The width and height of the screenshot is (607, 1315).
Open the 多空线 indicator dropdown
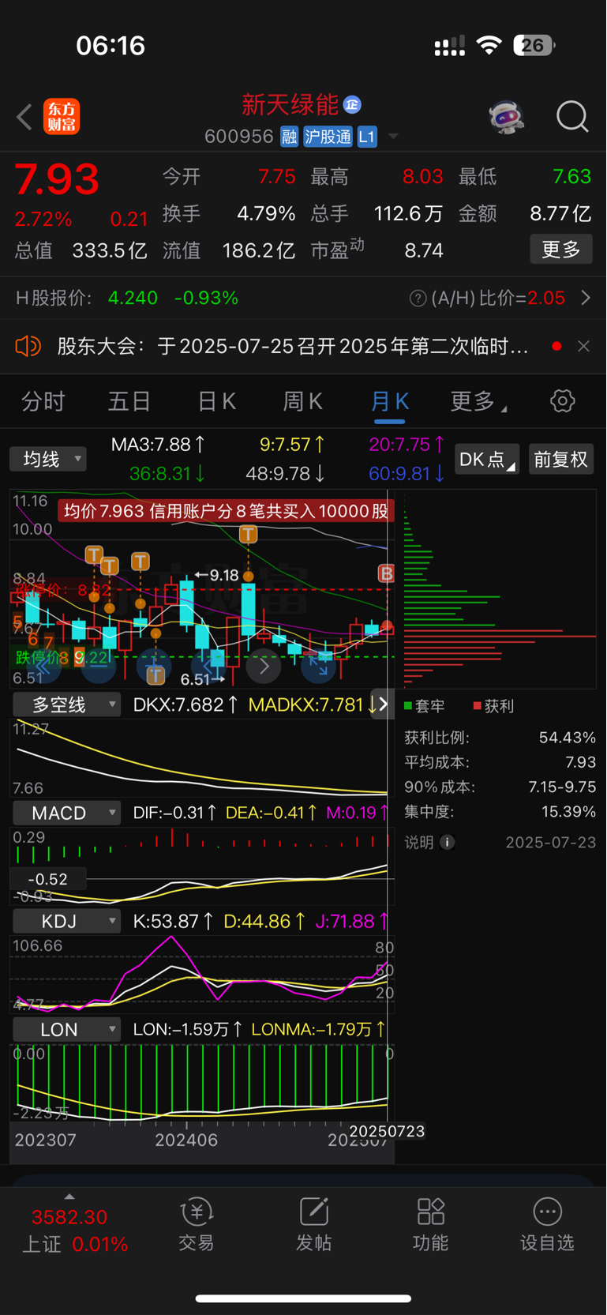(66, 704)
